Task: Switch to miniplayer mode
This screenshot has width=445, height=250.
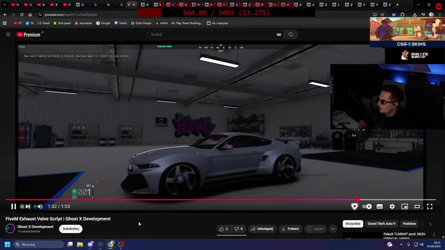Action: coord(405,207)
